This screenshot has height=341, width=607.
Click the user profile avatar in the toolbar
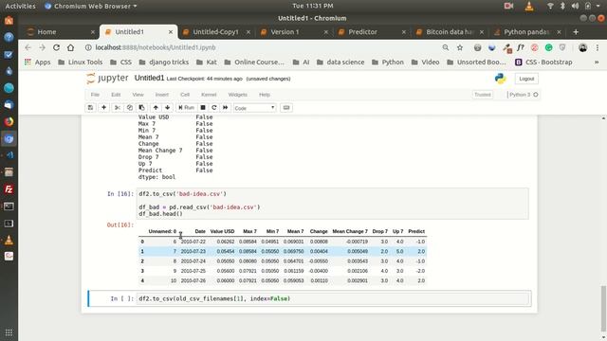click(x=582, y=47)
